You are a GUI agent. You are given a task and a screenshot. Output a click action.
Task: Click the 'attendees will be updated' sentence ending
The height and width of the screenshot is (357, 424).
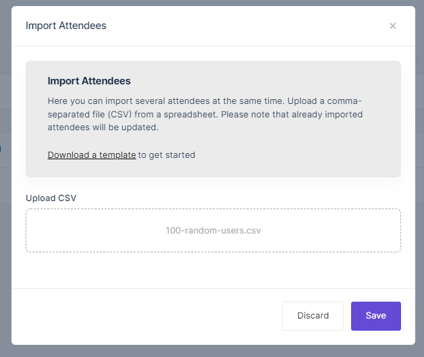[x=103, y=128]
